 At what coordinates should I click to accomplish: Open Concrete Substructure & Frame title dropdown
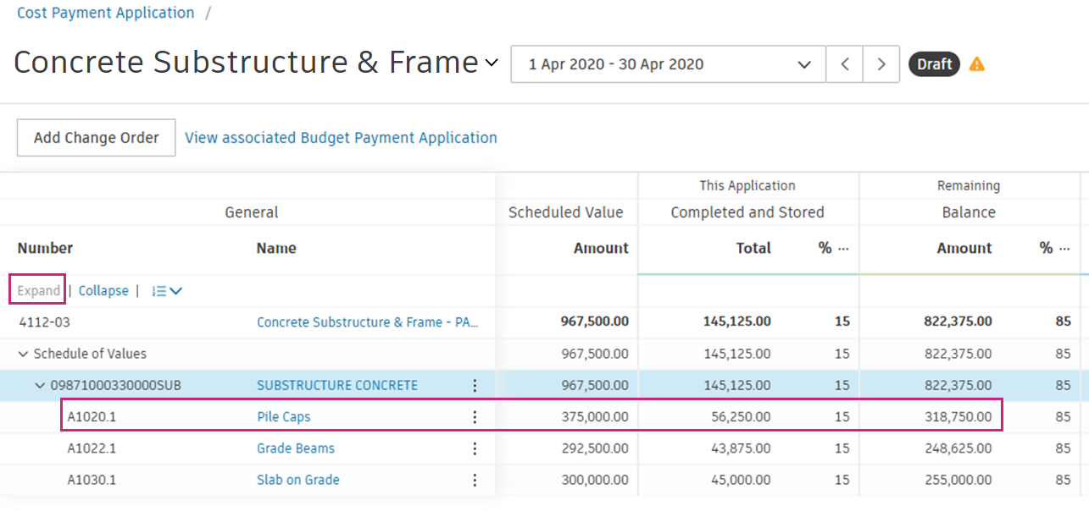pyautogui.click(x=492, y=63)
